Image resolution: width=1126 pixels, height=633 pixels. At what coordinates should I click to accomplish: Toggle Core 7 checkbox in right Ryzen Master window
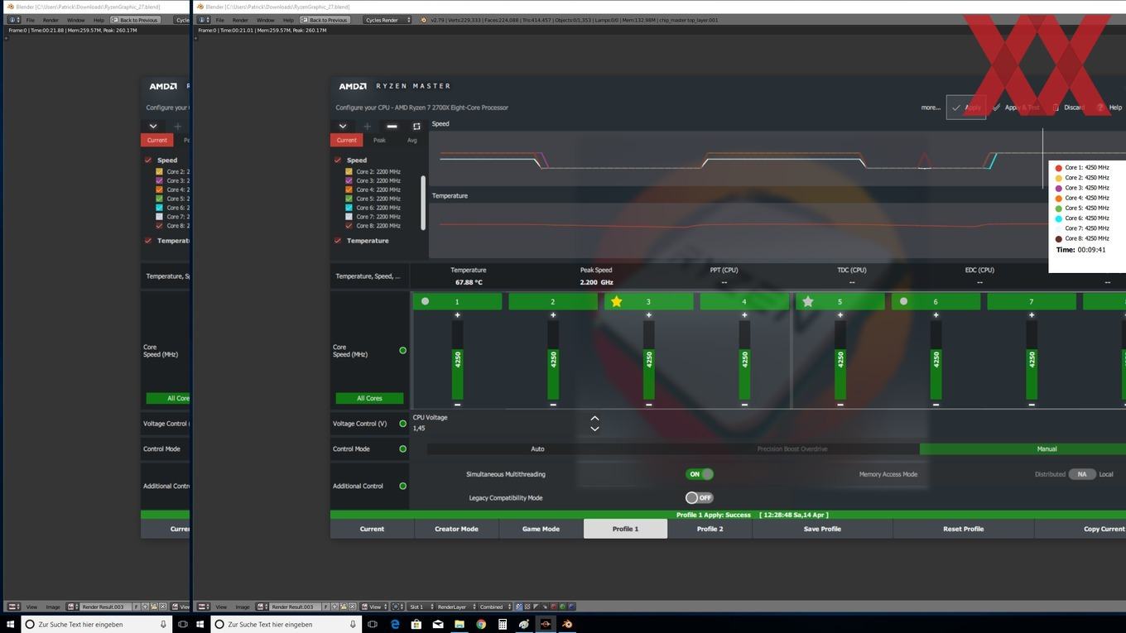[349, 217]
